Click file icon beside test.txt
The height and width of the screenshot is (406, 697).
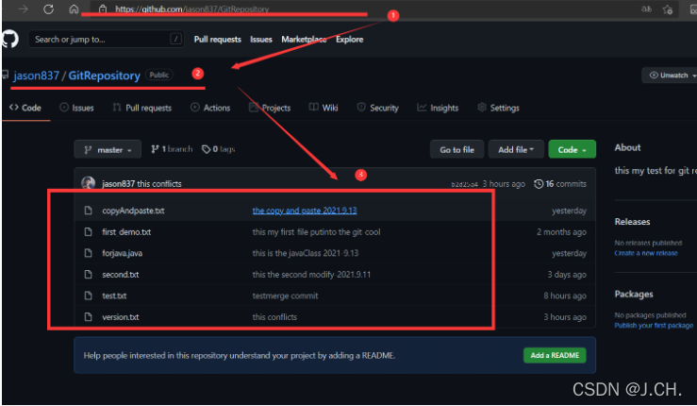click(88, 296)
